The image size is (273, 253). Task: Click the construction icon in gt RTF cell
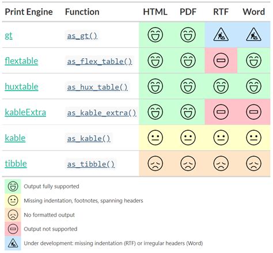coord(221,35)
